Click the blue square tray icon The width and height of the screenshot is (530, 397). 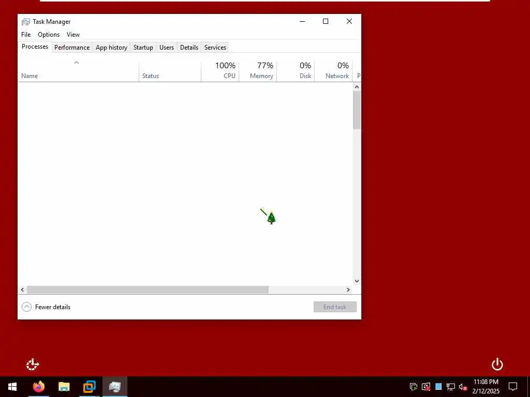point(438,387)
